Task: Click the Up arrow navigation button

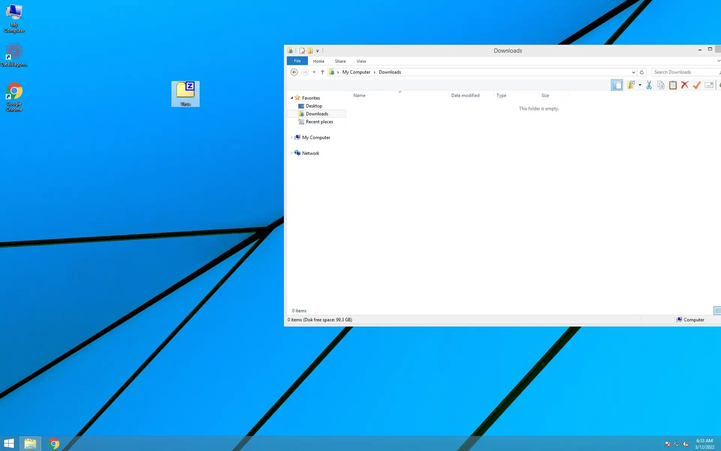Action: [x=322, y=72]
